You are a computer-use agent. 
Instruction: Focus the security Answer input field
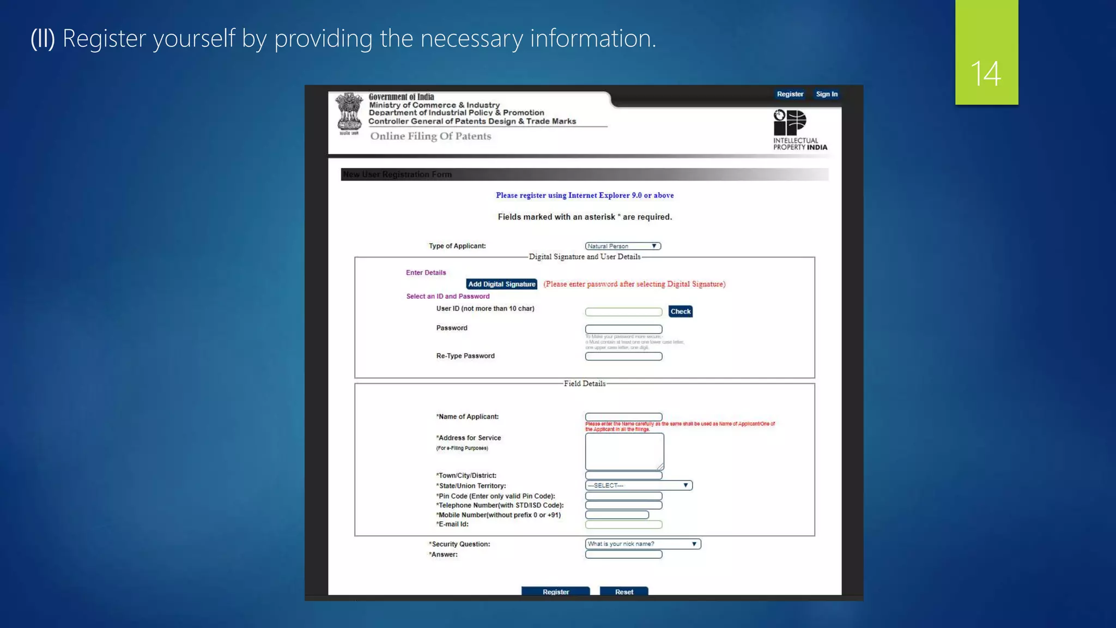point(623,554)
